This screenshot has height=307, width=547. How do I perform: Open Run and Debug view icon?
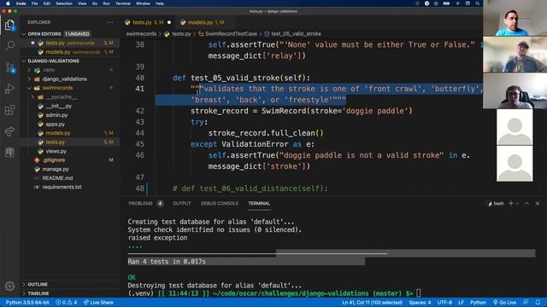coord(9,89)
